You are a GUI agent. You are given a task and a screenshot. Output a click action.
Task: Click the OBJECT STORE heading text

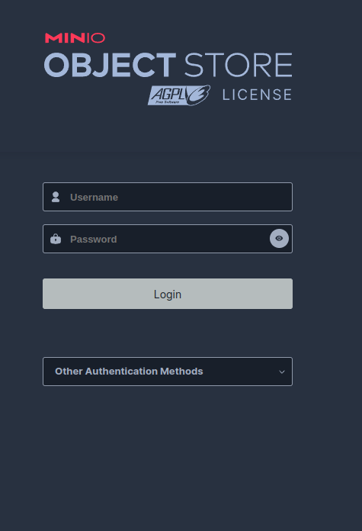pos(168,65)
